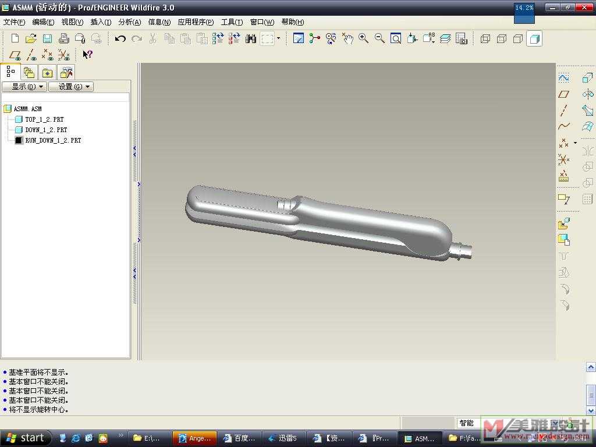
Task: Select ASMM.ASM root assembly node
Action: click(x=27, y=109)
